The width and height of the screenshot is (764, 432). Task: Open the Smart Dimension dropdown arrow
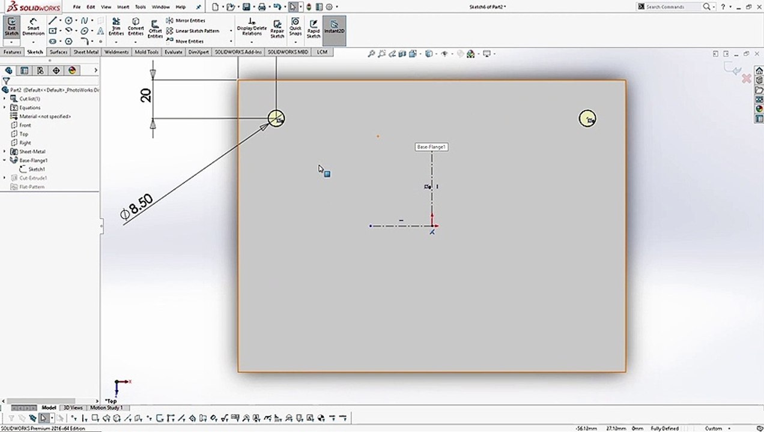coord(33,42)
